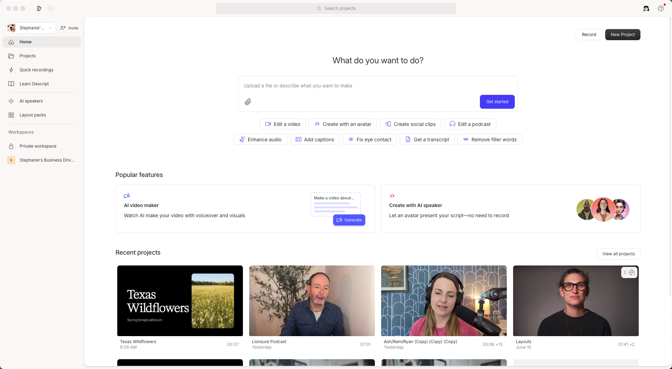The width and height of the screenshot is (672, 369).
Task: Navigate to Projects in the sidebar
Action: (28, 56)
